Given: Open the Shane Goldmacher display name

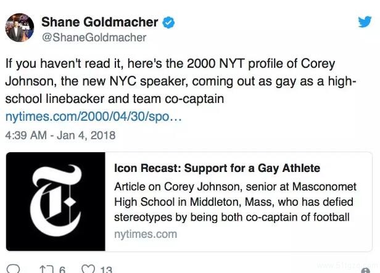Looking at the screenshot, I should 99,22.
